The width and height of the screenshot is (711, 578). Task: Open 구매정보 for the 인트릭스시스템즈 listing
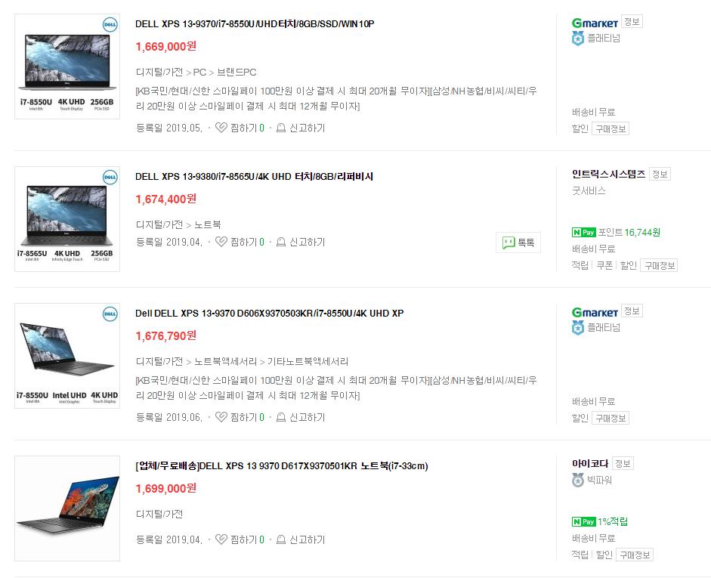(660, 266)
